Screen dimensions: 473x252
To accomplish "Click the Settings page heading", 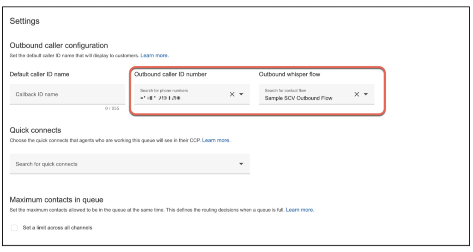I will 24,21.
